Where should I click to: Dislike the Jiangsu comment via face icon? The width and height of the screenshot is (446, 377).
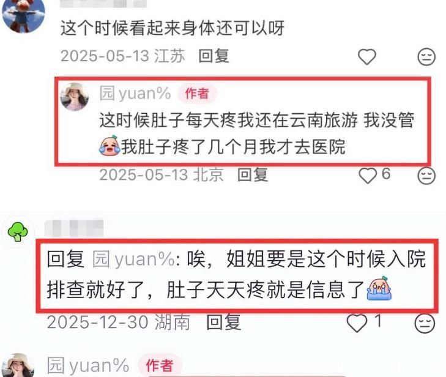point(426,57)
